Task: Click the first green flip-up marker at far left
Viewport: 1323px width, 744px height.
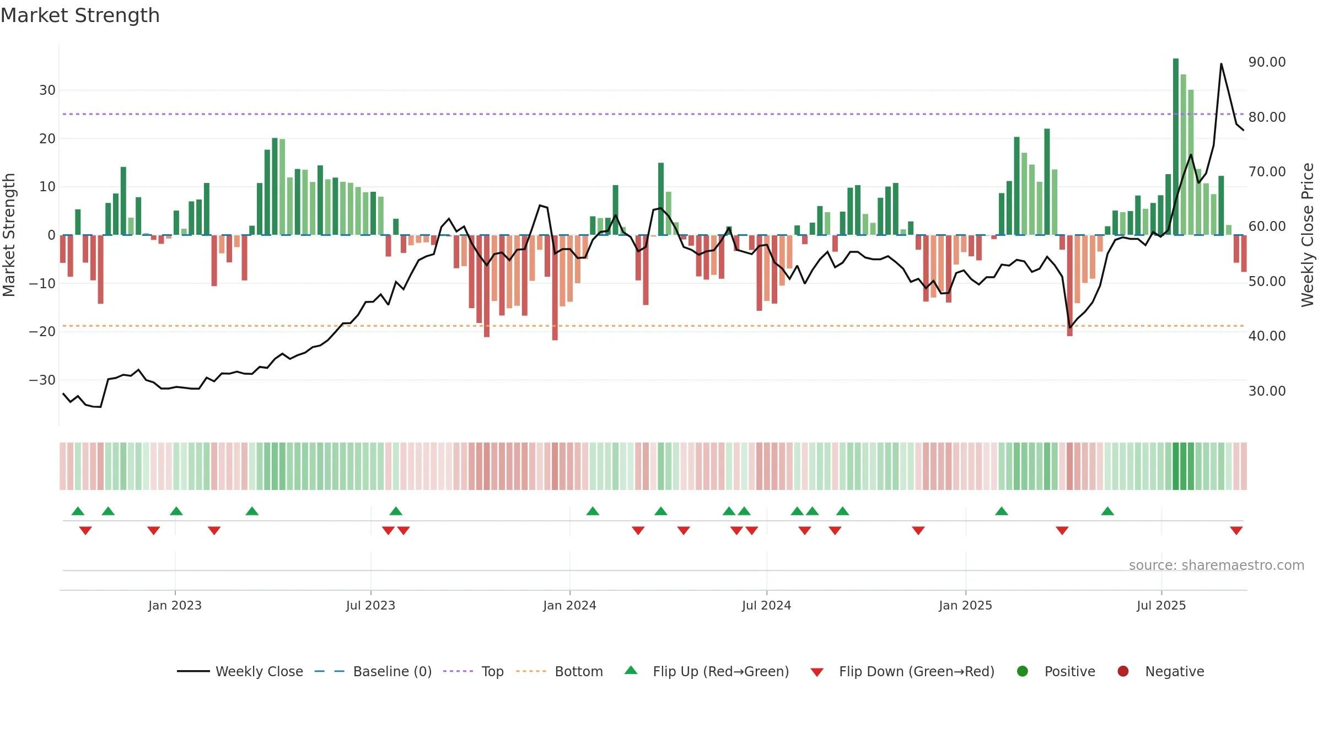Action: (x=78, y=511)
